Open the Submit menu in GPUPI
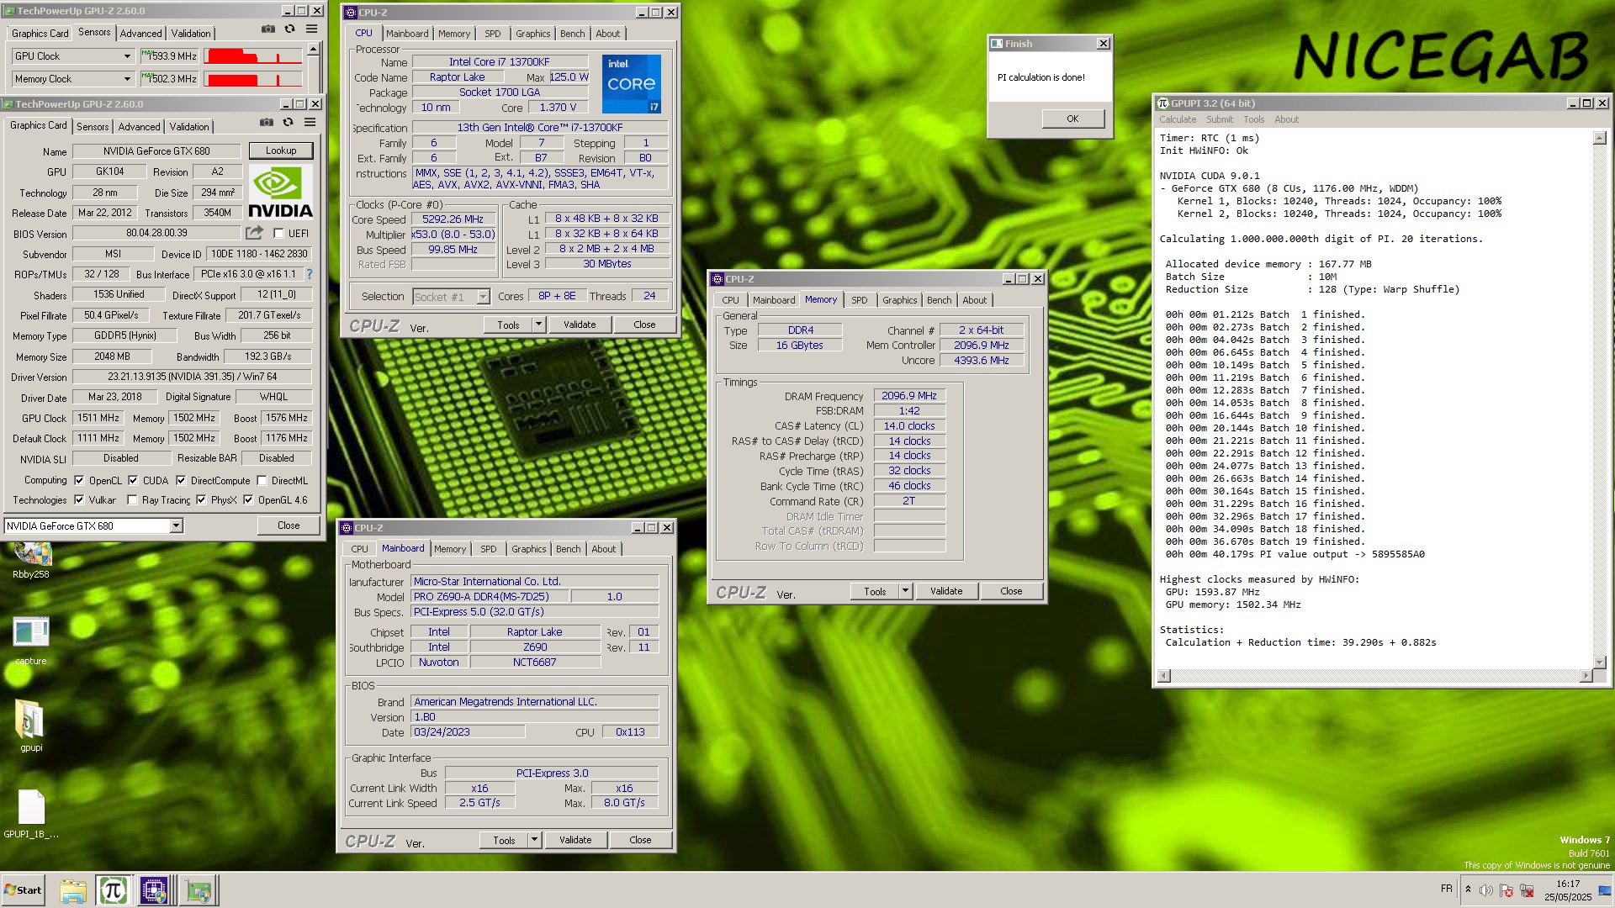 (1219, 119)
